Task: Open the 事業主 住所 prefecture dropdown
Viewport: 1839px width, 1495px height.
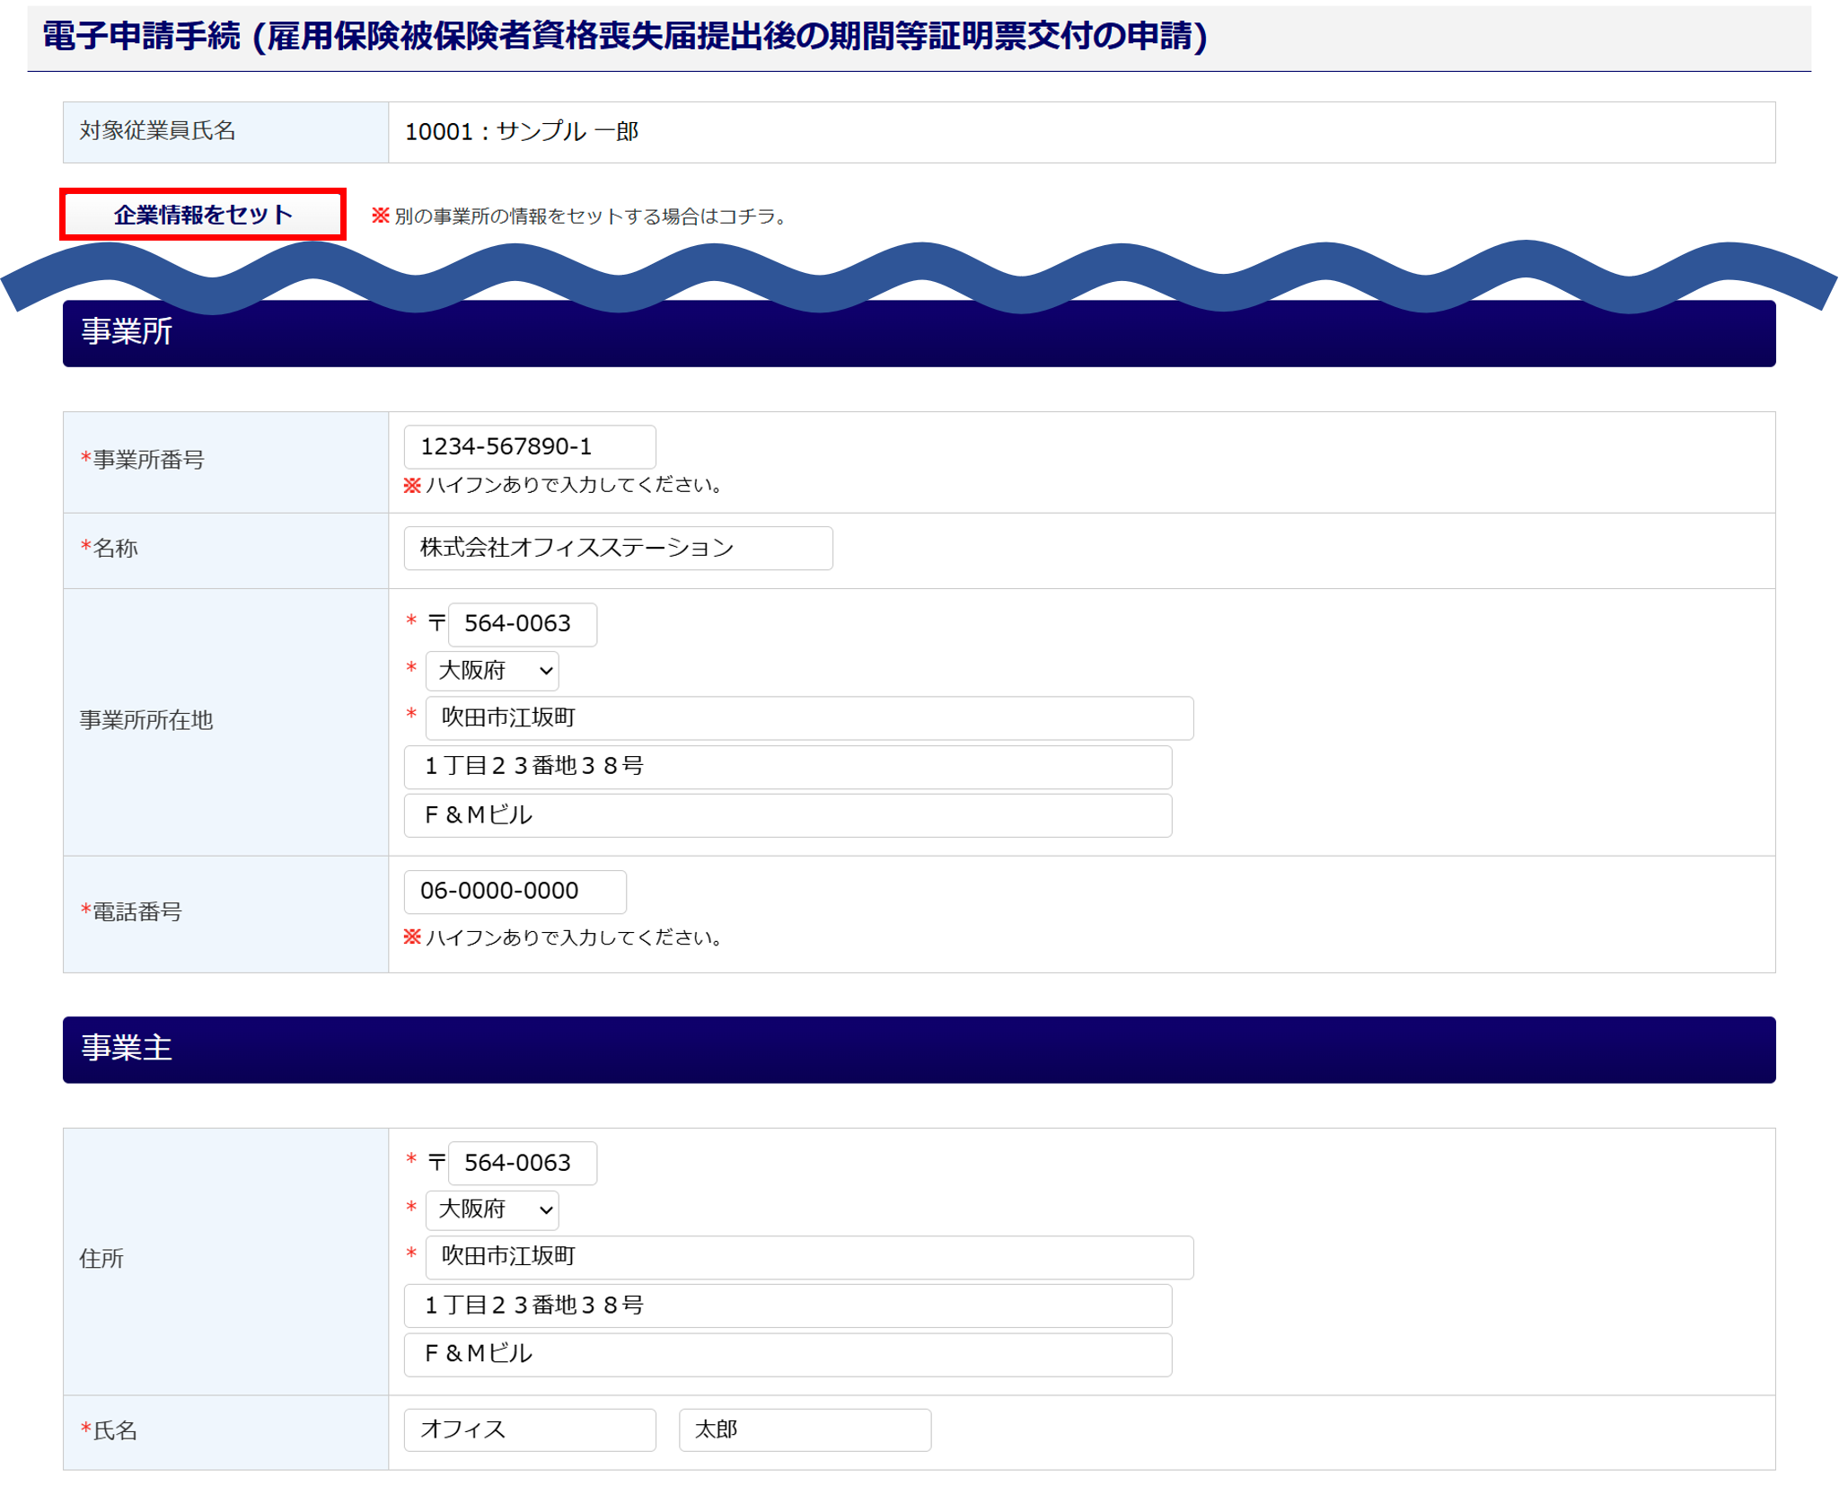Action: (492, 1209)
